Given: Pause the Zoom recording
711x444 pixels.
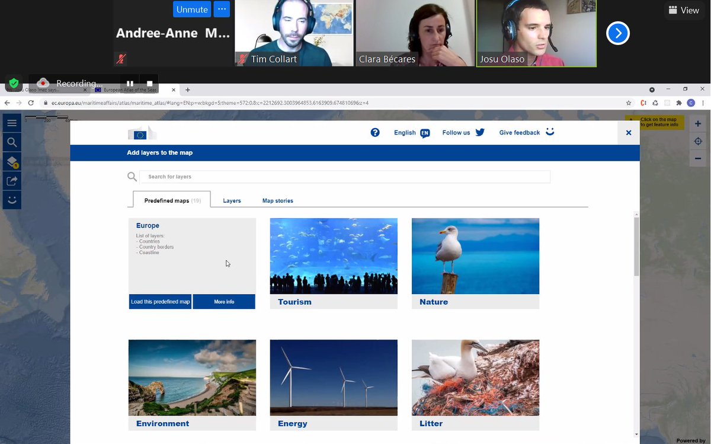Looking at the screenshot, I should pos(130,84).
